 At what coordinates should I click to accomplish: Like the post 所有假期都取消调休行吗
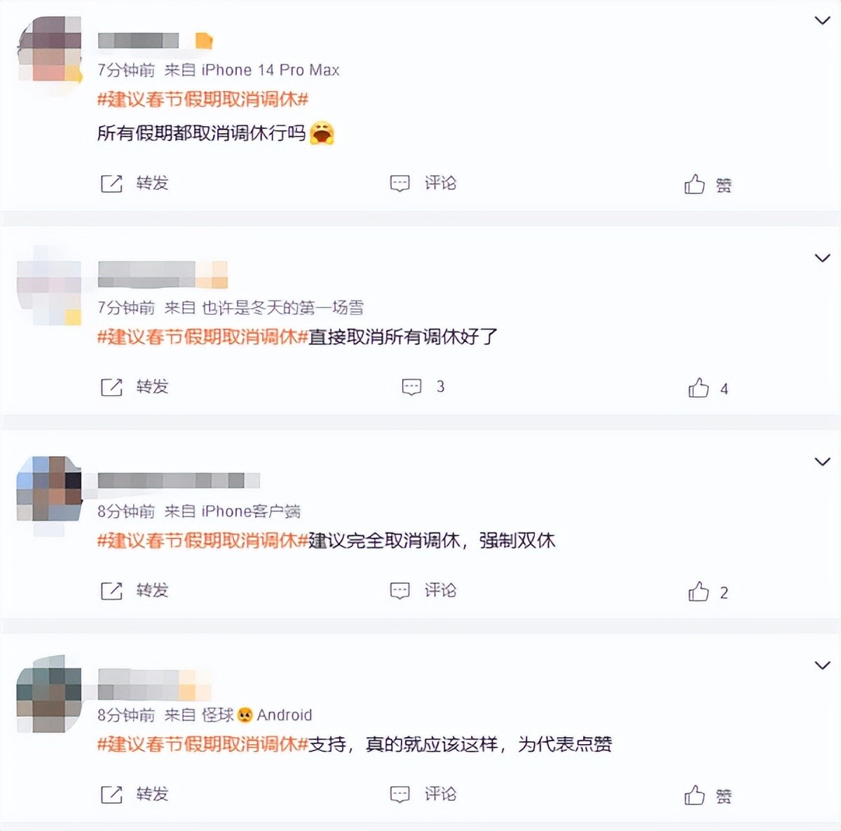click(708, 185)
